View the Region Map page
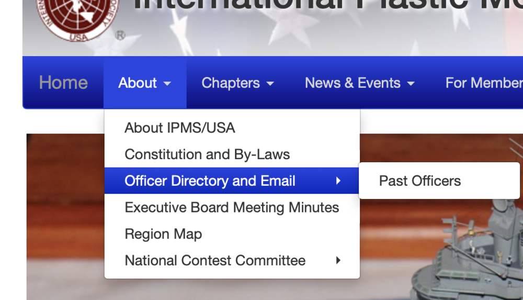The image size is (523, 300). pos(163,234)
